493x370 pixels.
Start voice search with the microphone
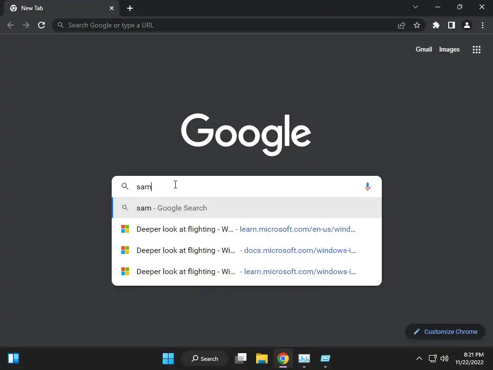click(x=367, y=186)
